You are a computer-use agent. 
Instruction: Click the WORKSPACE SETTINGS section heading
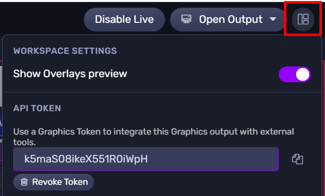coord(65,51)
